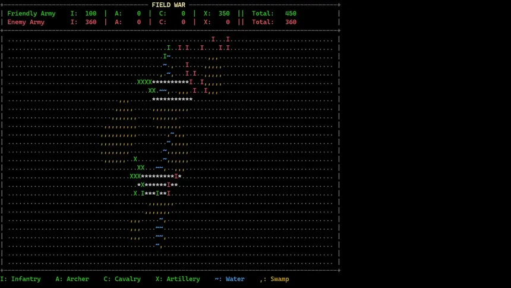Click Enemy Army infantry count 360
Image resolution: width=511 pixels, height=288 pixels.
pos(90,22)
